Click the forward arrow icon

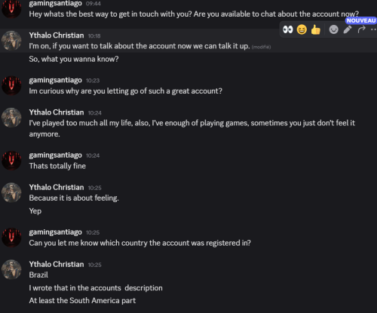point(361,29)
